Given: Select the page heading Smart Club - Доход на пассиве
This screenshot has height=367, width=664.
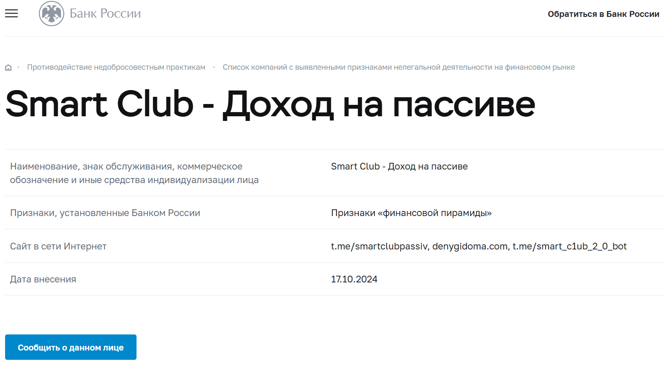Looking at the screenshot, I should (x=271, y=104).
